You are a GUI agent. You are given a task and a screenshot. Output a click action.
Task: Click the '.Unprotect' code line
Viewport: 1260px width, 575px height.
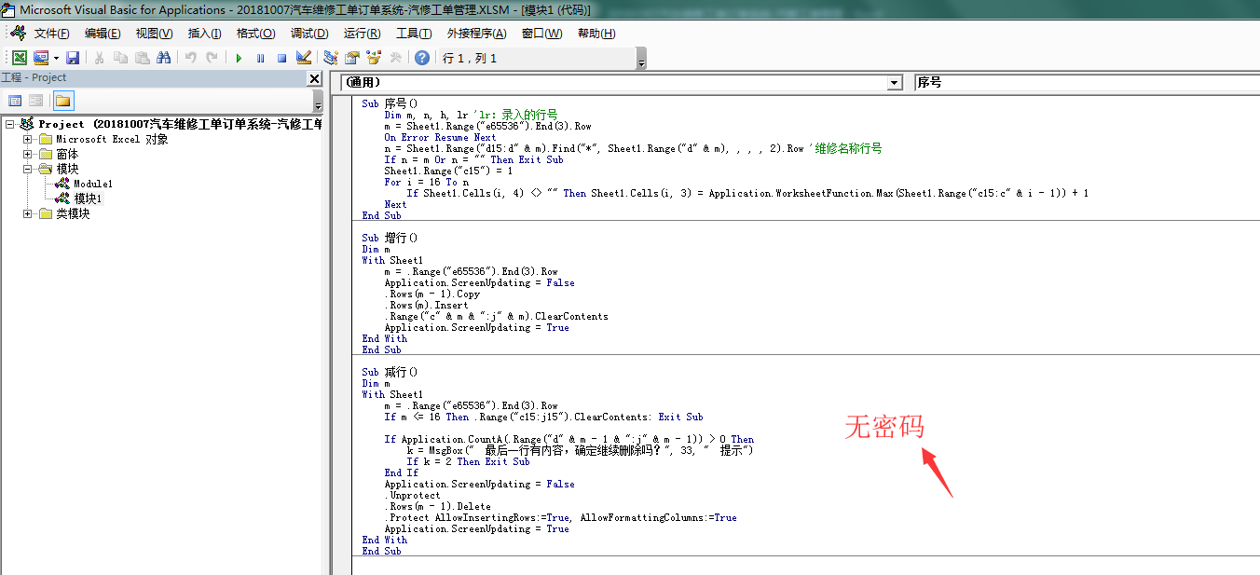(x=412, y=495)
